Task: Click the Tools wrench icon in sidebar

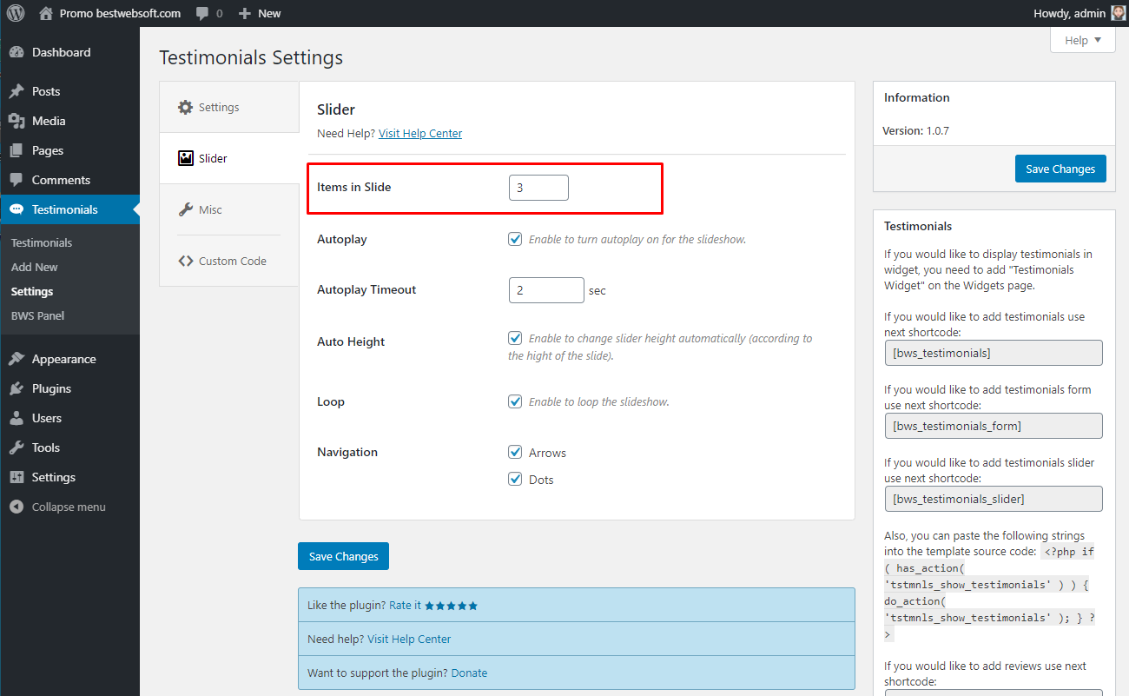Action: 17,447
